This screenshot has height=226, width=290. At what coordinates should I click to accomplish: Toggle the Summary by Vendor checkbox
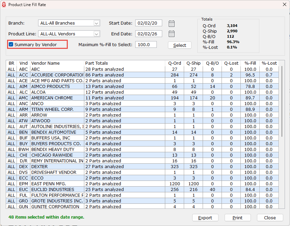11,44
